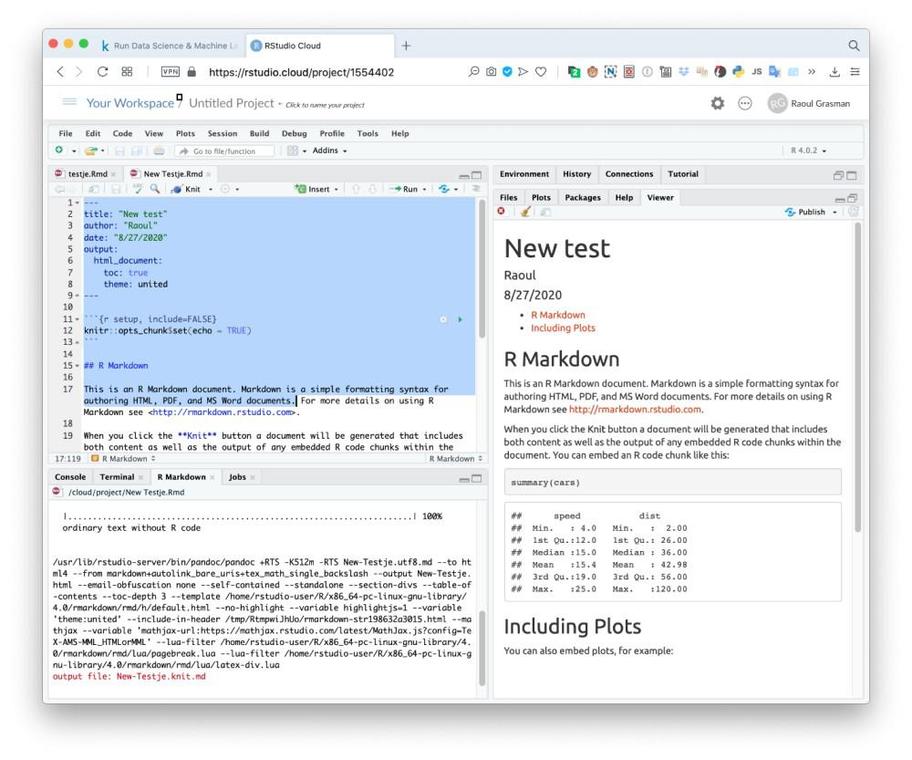Click the source editor vertical scrollbar
Screen dimensions: 912x760
click(482, 269)
